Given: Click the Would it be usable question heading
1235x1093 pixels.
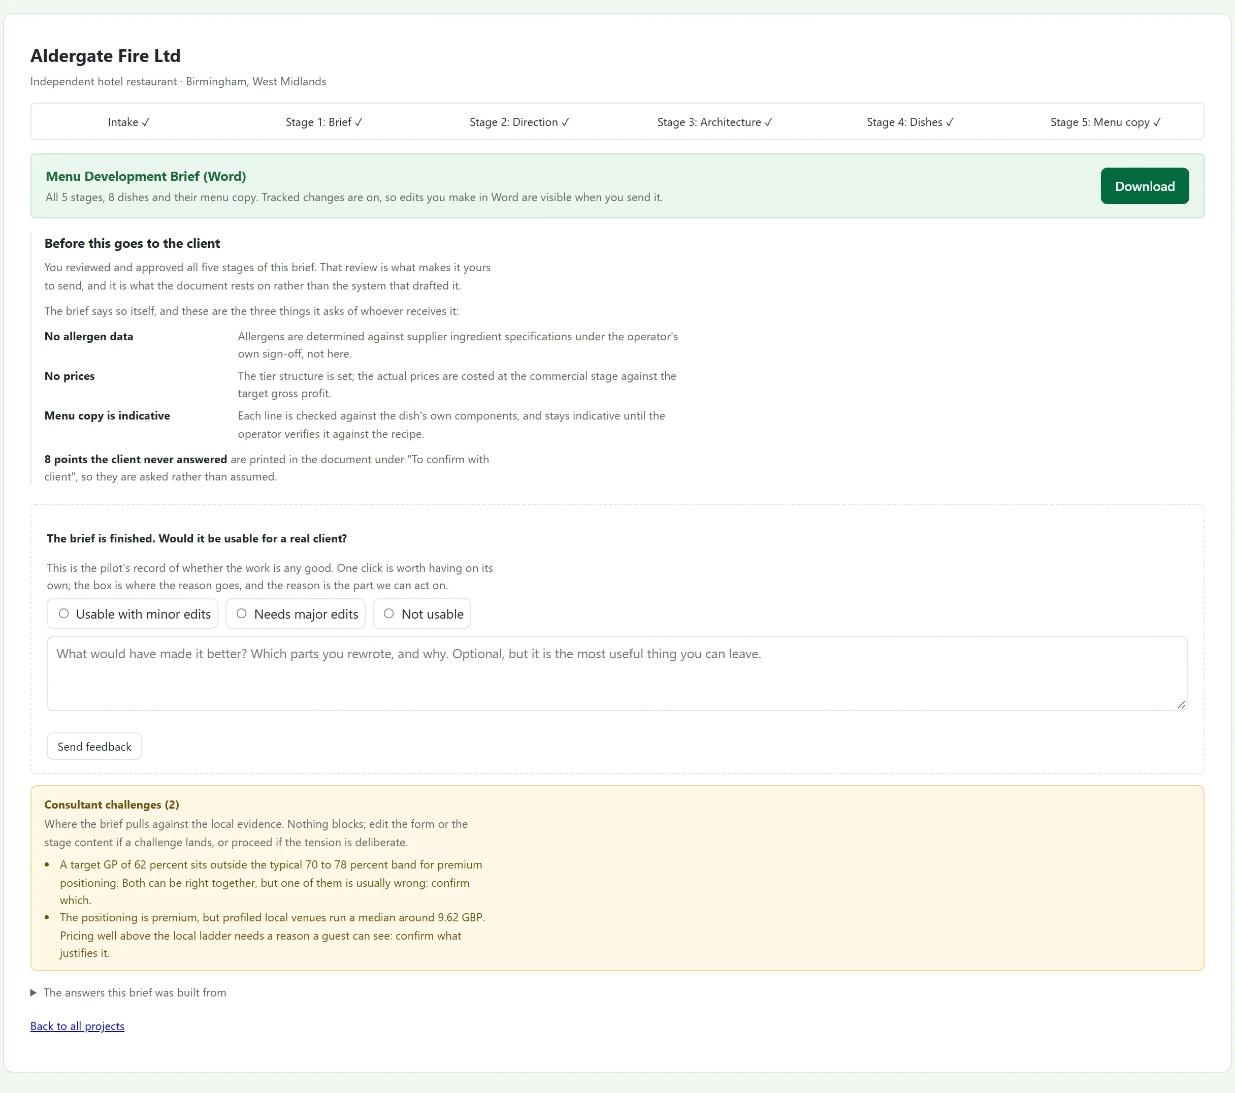Looking at the screenshot, I should click(x=197, y=538).
